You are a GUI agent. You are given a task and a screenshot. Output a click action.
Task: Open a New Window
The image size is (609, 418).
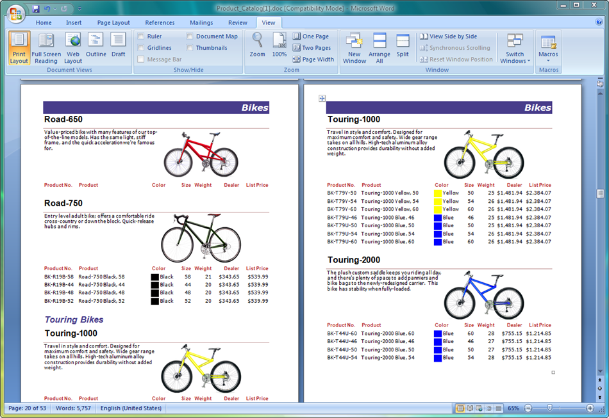point(354,48)
